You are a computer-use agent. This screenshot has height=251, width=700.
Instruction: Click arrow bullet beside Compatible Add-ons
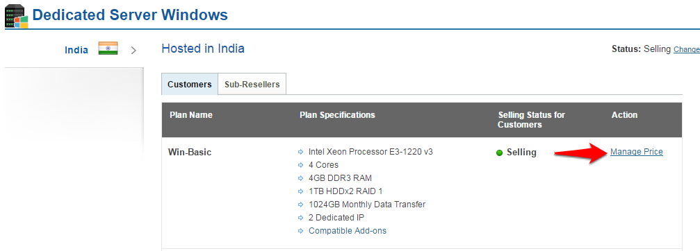point(300,231)
